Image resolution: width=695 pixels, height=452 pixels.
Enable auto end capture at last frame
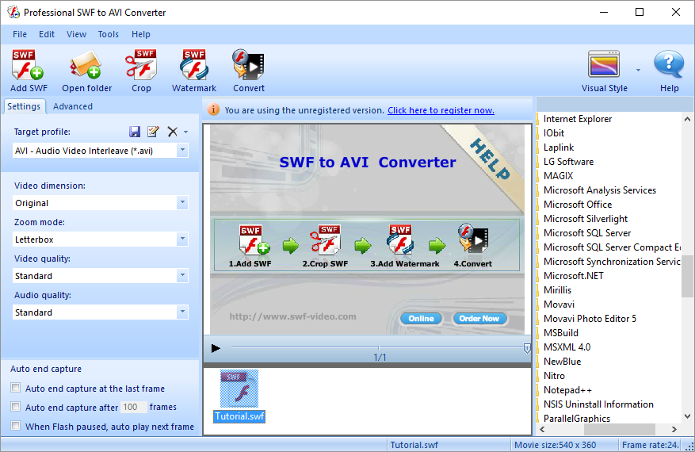pos(16,388)
